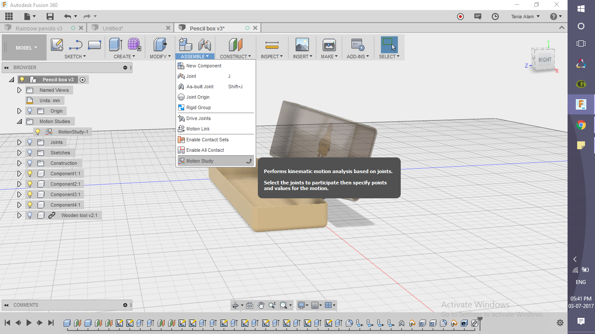Viewport: 595px width, 334px height.
Task: Open the CONSTRUCT dropdown menu
Action: 235,57
